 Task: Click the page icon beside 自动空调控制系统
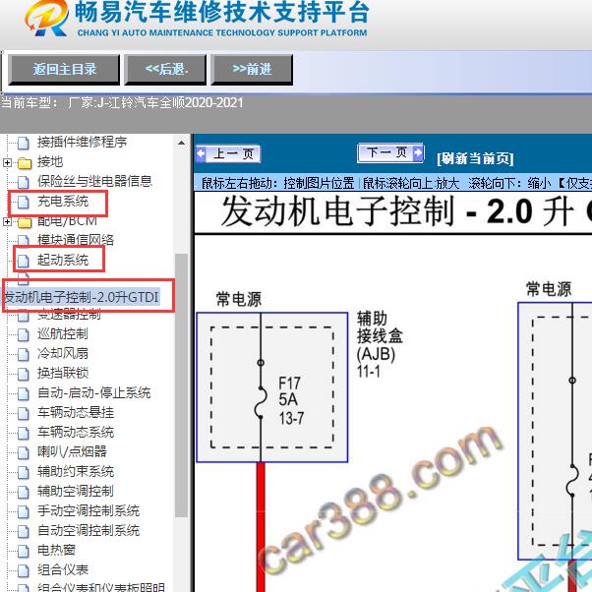[x=24, y=531]
